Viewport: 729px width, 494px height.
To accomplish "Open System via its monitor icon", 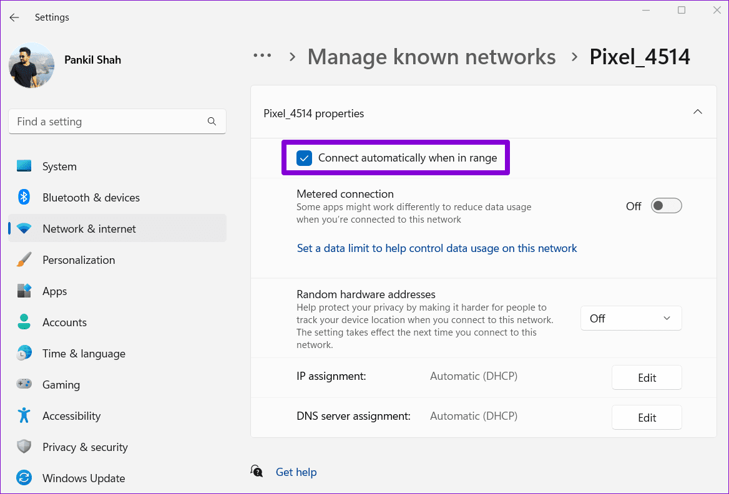I will (24, 166).
